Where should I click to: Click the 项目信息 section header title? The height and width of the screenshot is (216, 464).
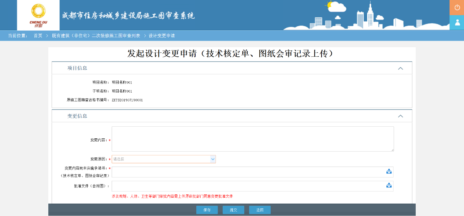[77, 68]
